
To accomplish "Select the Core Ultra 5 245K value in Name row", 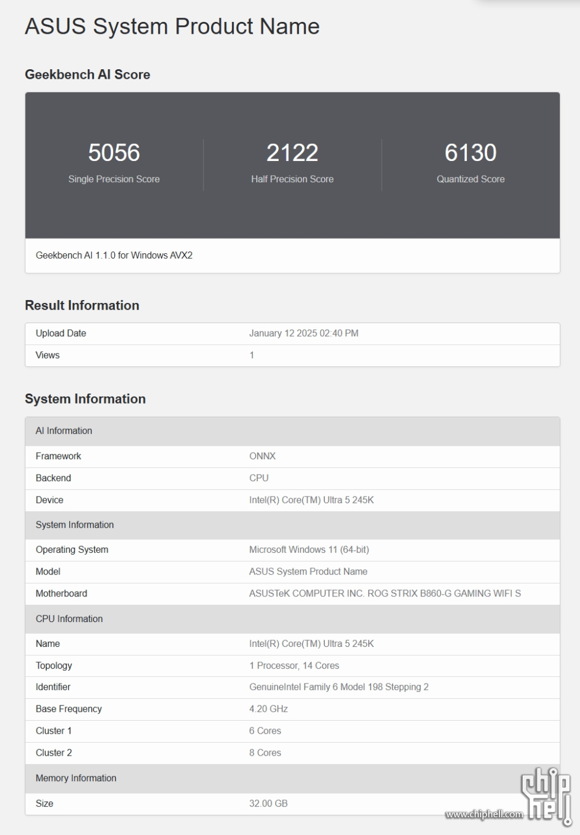I will pos(311,644).
